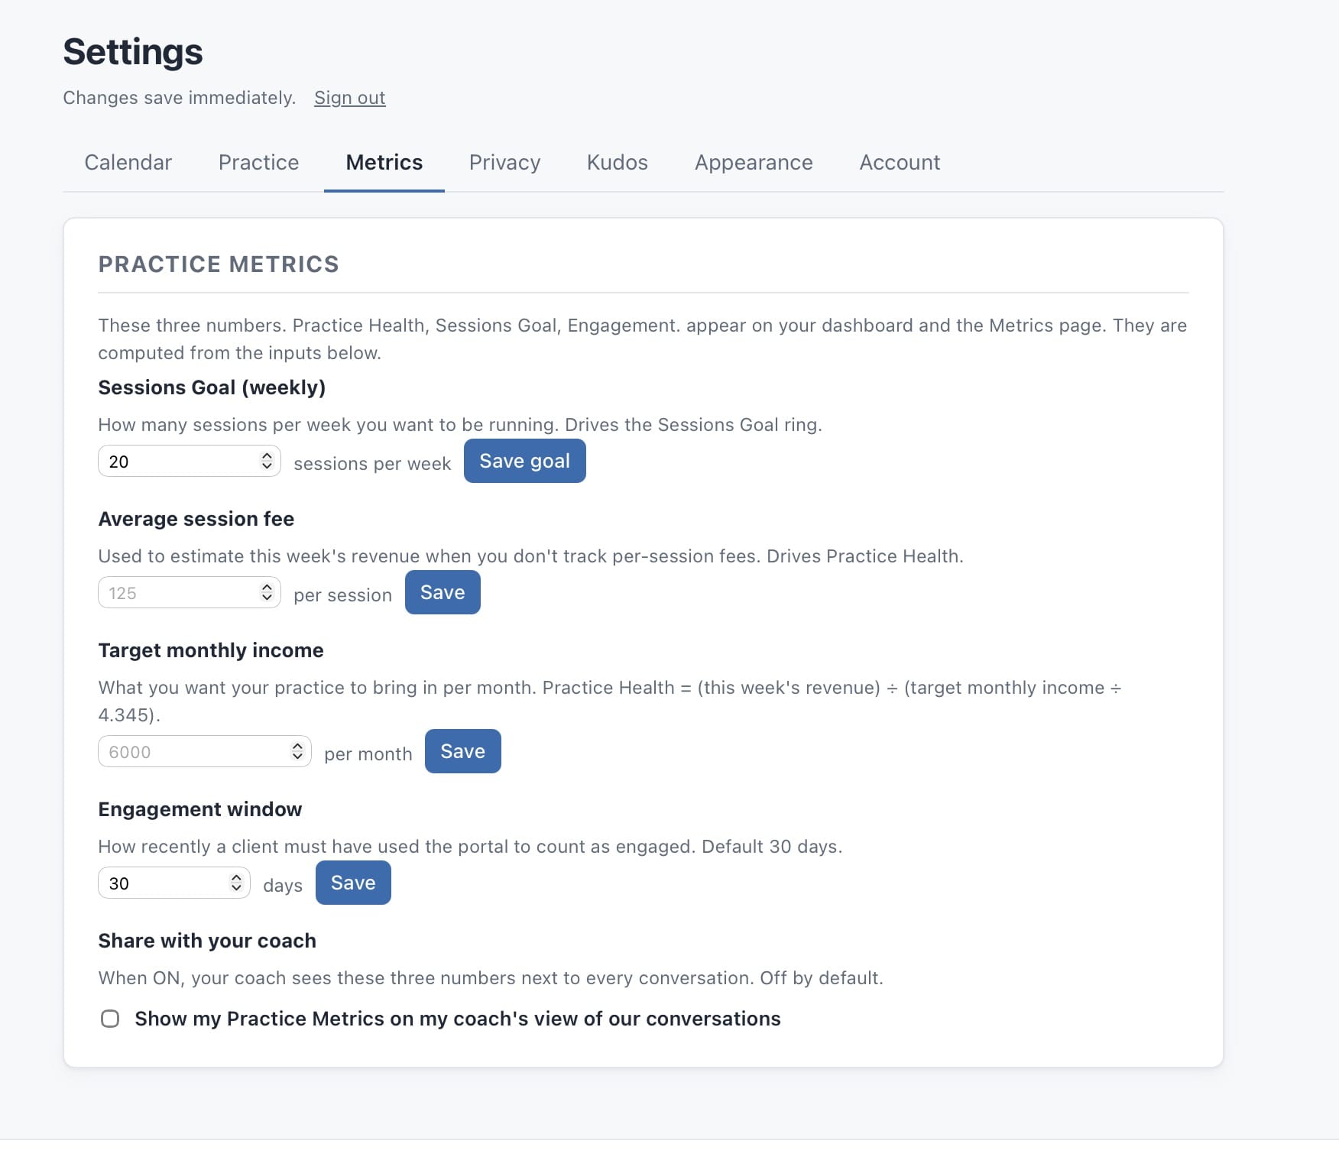Switch to the Practice tab
This screenshot has width=1339, height=1160.
(x=258, y=162)
